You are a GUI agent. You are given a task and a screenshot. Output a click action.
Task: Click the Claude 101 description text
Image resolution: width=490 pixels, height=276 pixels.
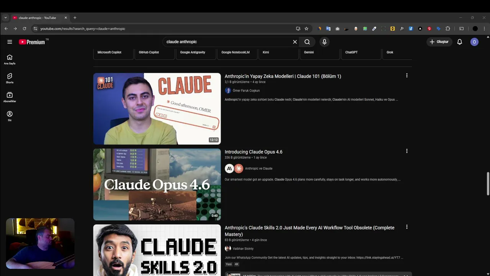[x=311, y=100]
